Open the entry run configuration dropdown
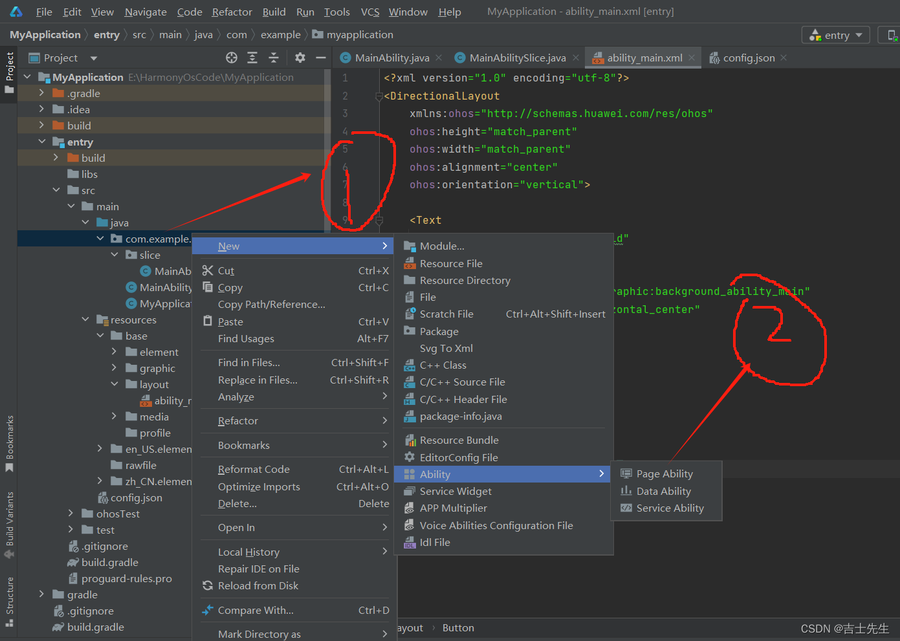This screenshot has width=900, height=641. tap(835, 35)
